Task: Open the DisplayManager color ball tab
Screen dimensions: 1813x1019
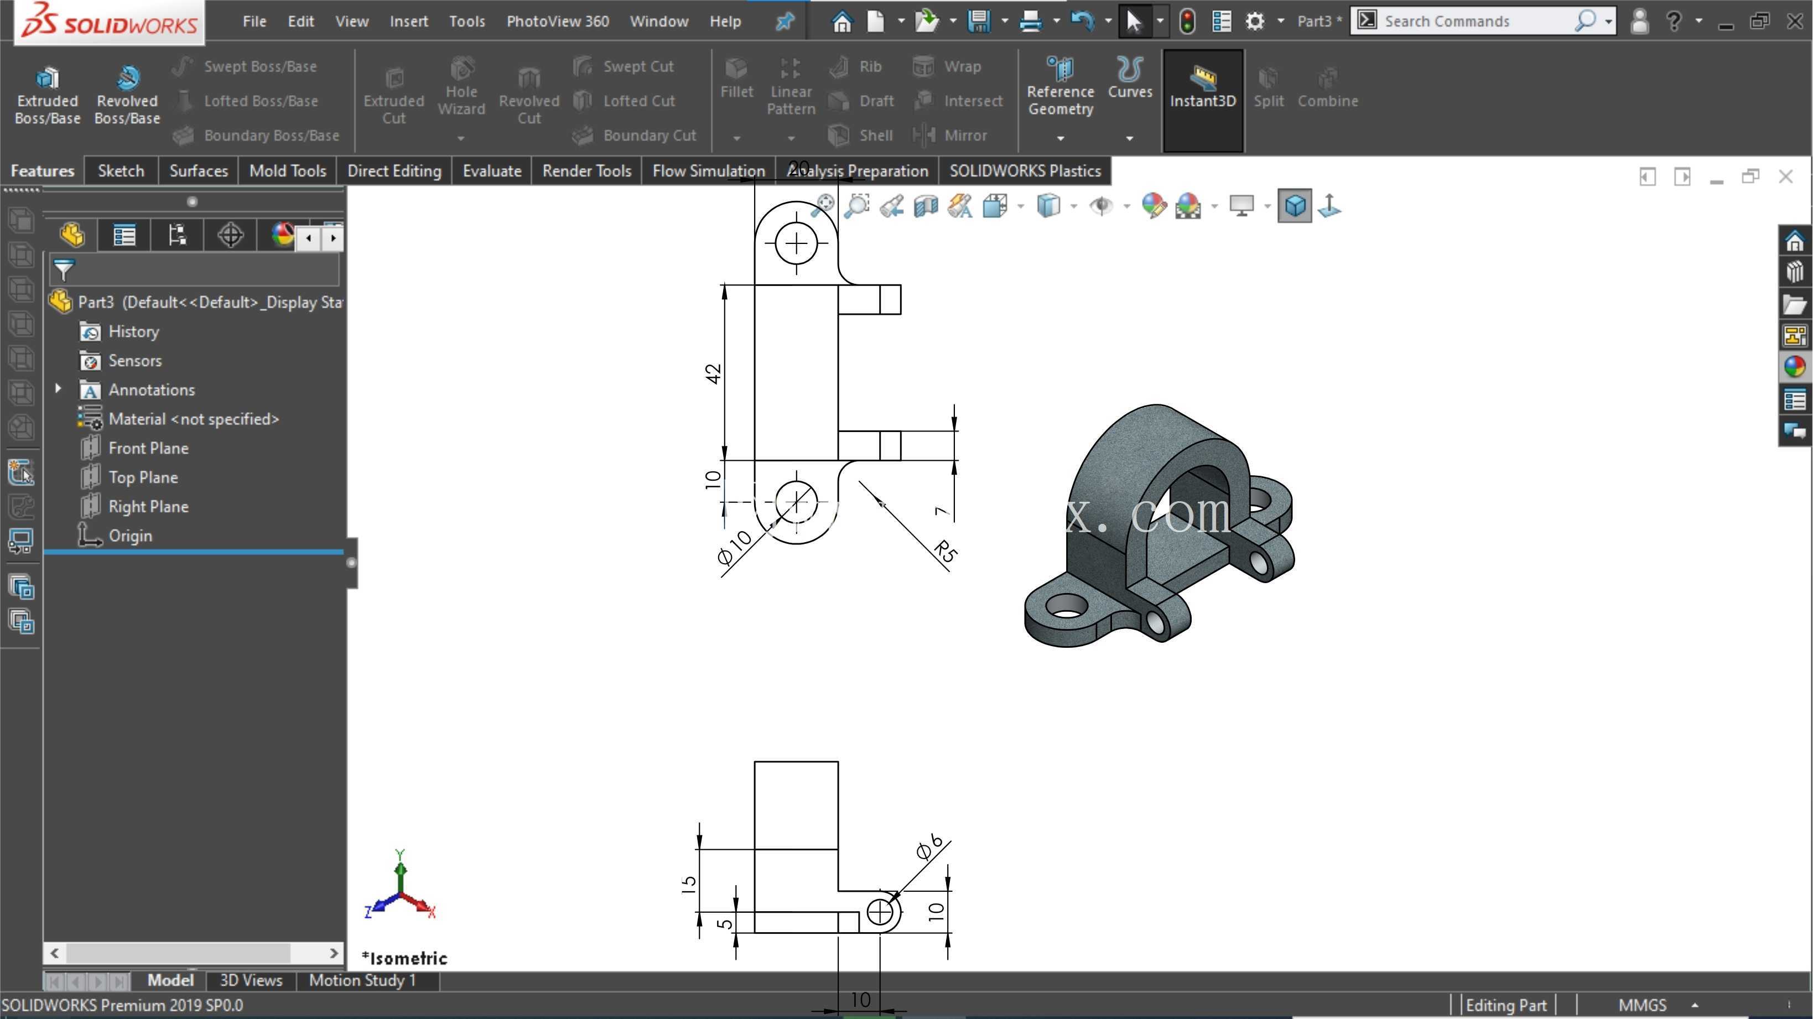Action: tap(282, 235)
